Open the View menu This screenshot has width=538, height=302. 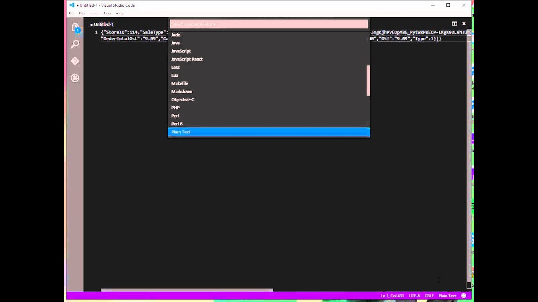pyautogui.click(x=94, y=14)
